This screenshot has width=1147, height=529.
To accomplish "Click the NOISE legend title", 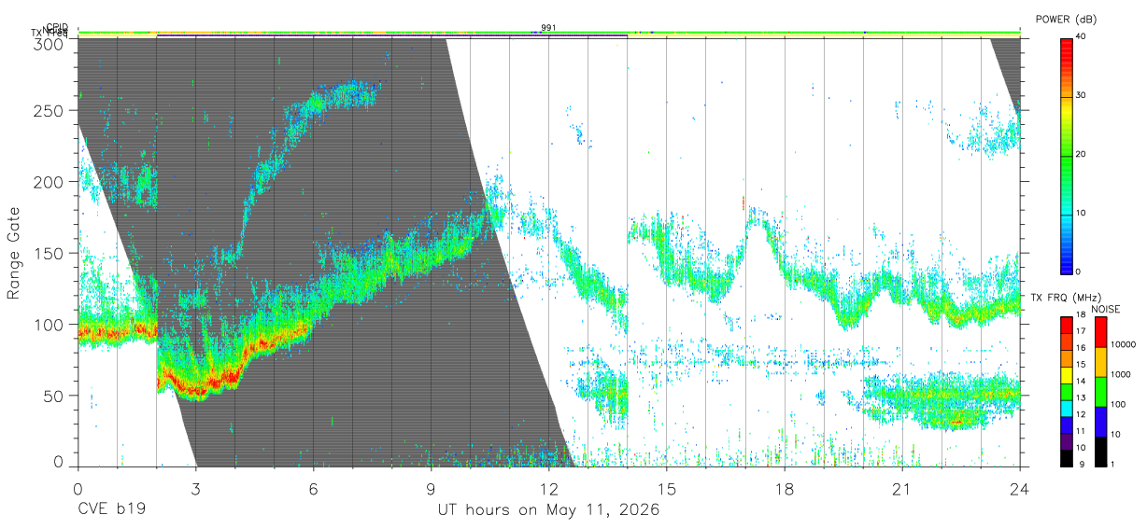I will pos(1107,309).
